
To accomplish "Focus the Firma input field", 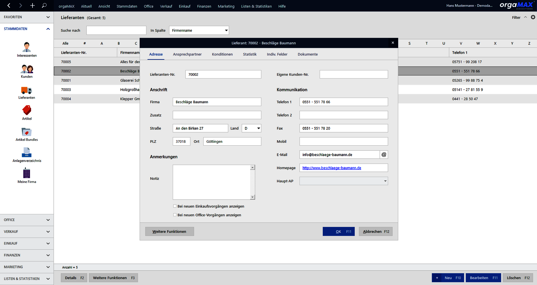I will coord(217,102).
